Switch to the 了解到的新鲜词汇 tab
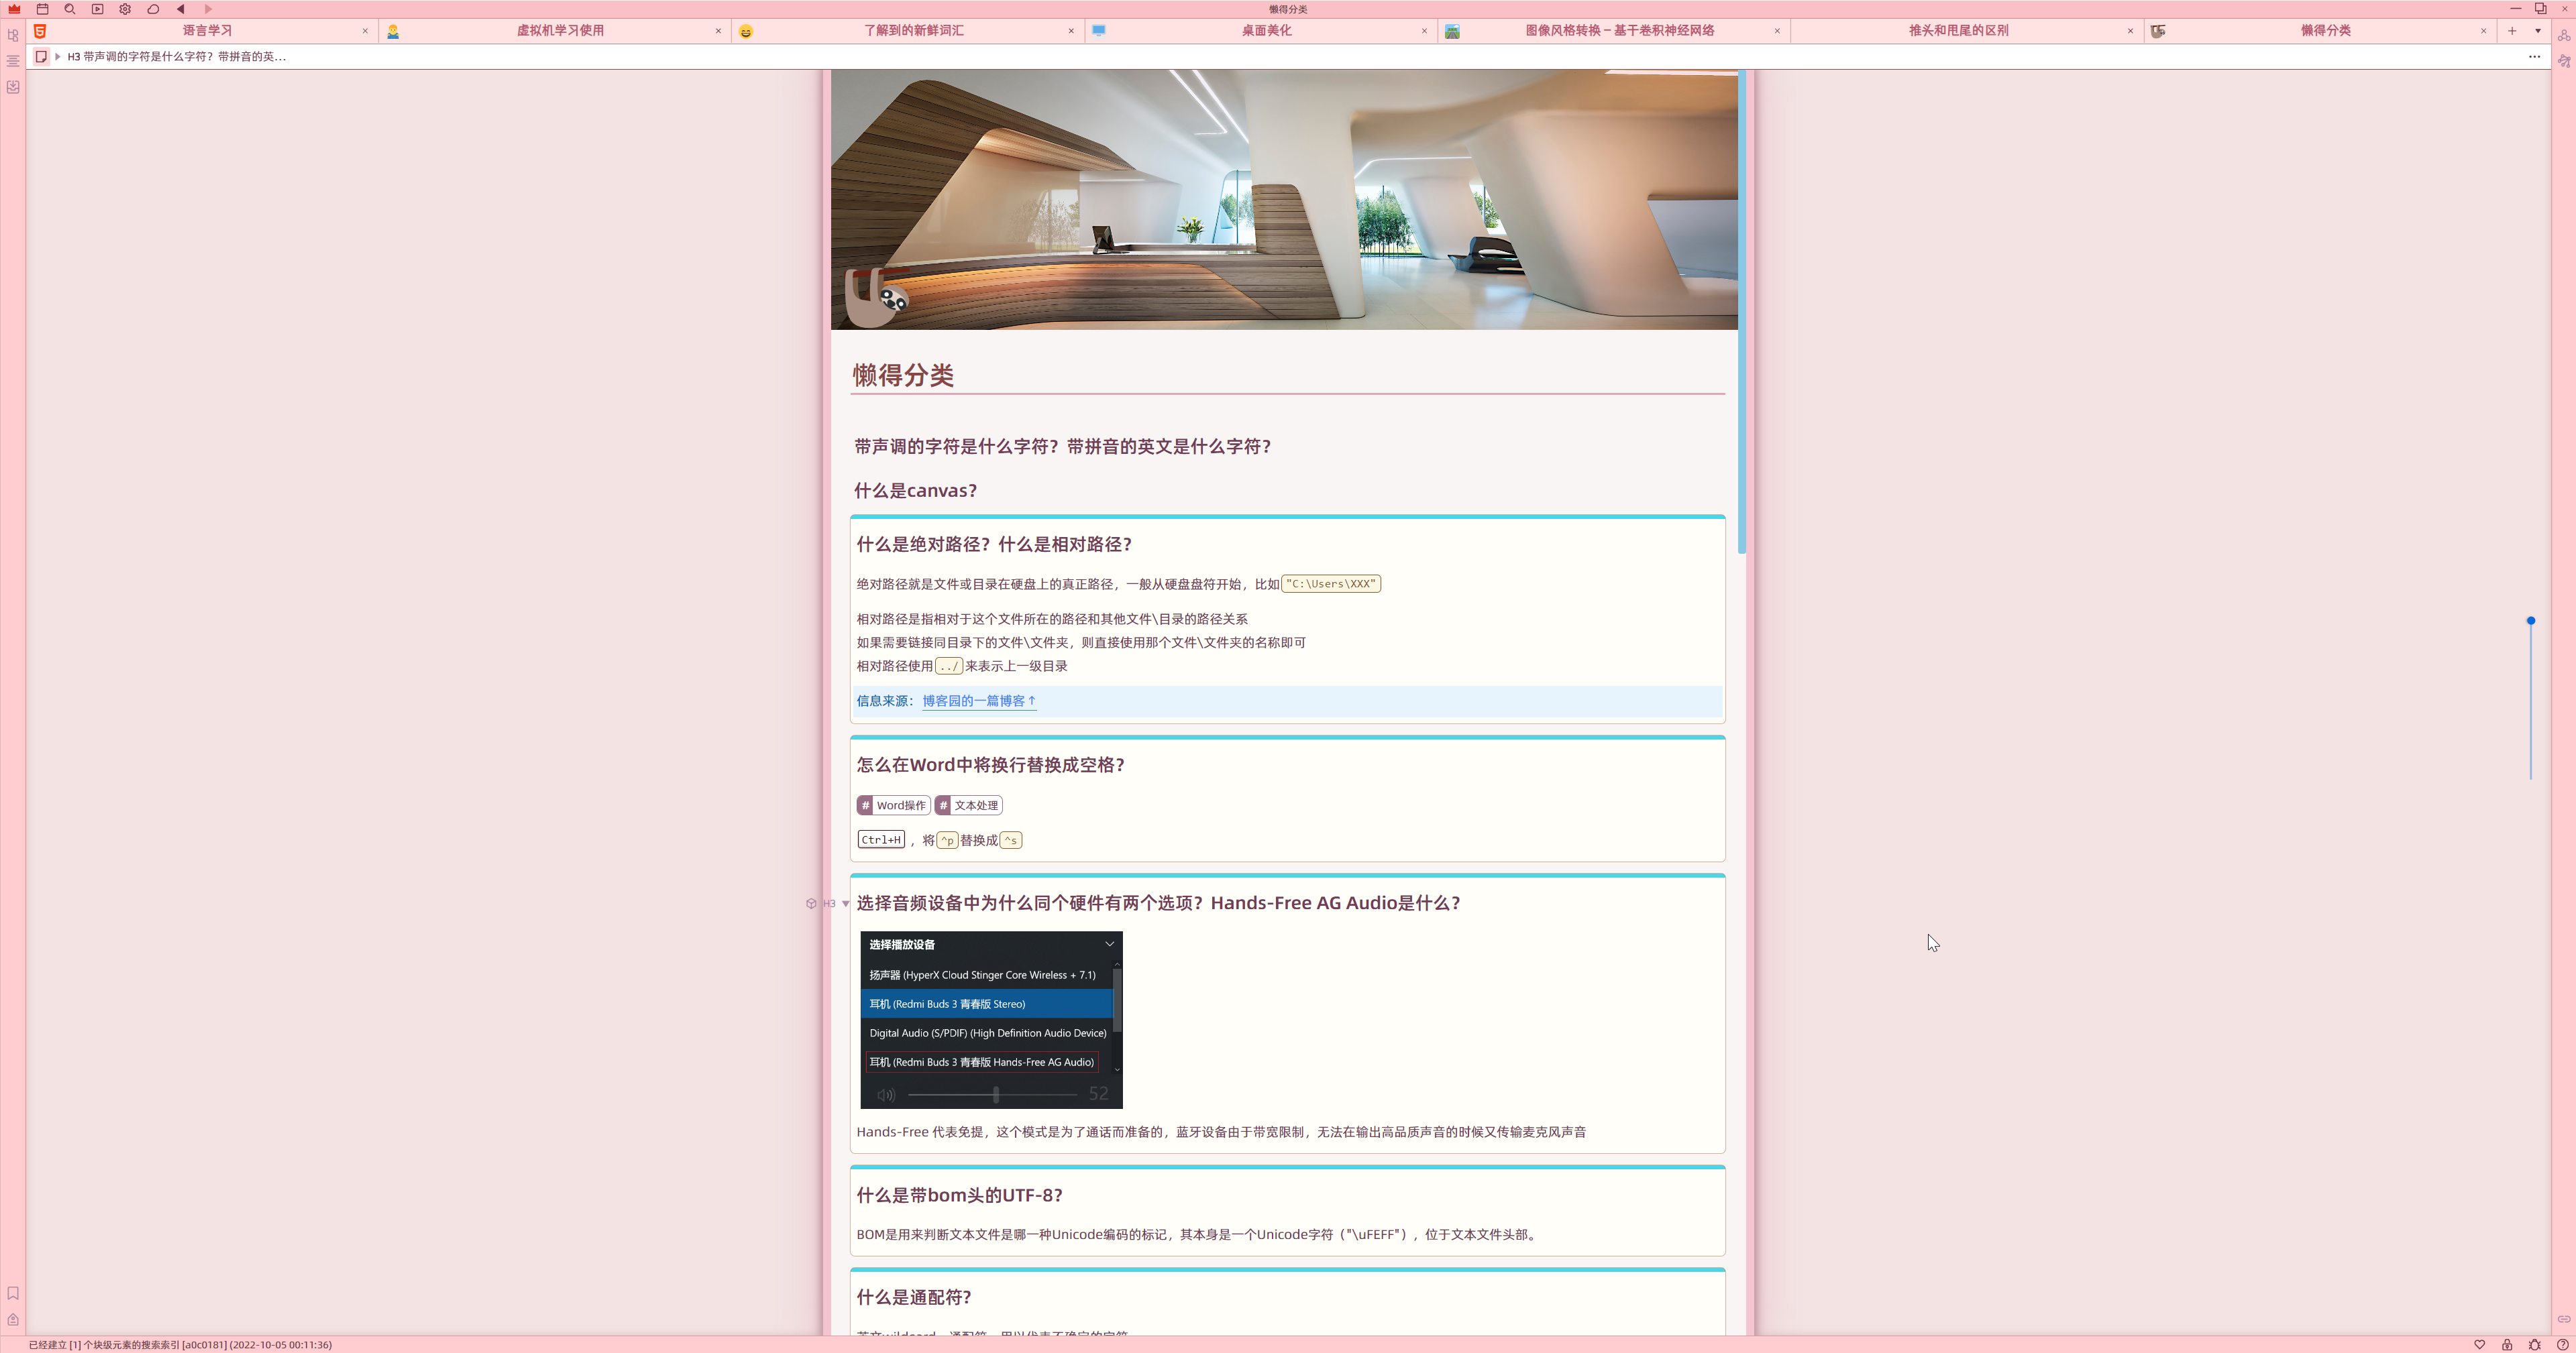 pos(913,31)
